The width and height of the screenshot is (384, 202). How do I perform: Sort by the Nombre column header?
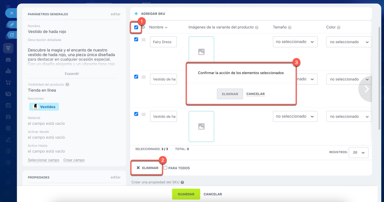pos(158,27)
